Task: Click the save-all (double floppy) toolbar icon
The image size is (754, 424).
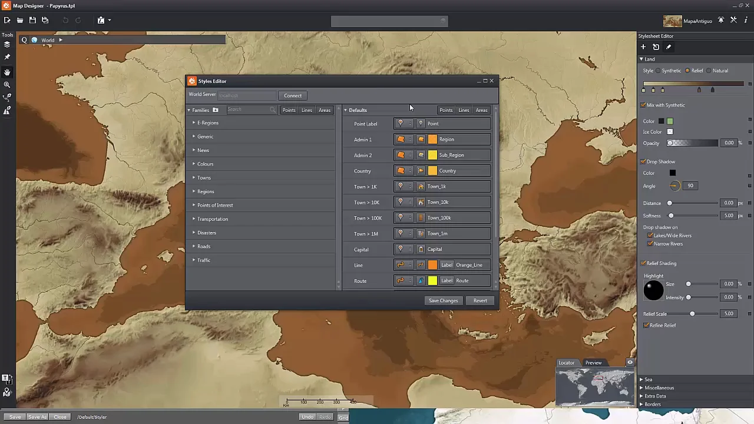Action: click(45, 21)
